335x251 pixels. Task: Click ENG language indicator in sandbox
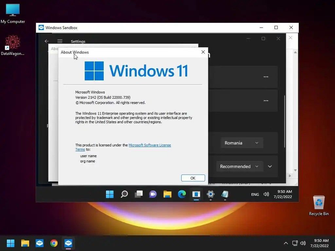coord(255,194)
